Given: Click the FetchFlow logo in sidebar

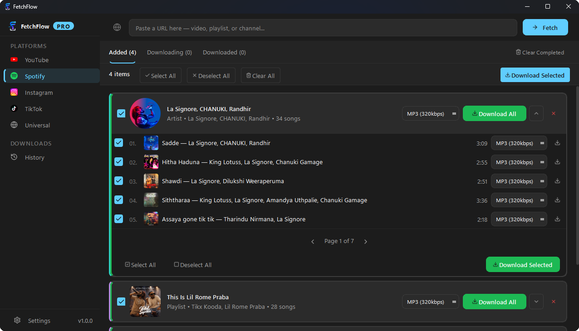Looking at the screenshot, I should point(13,26).
